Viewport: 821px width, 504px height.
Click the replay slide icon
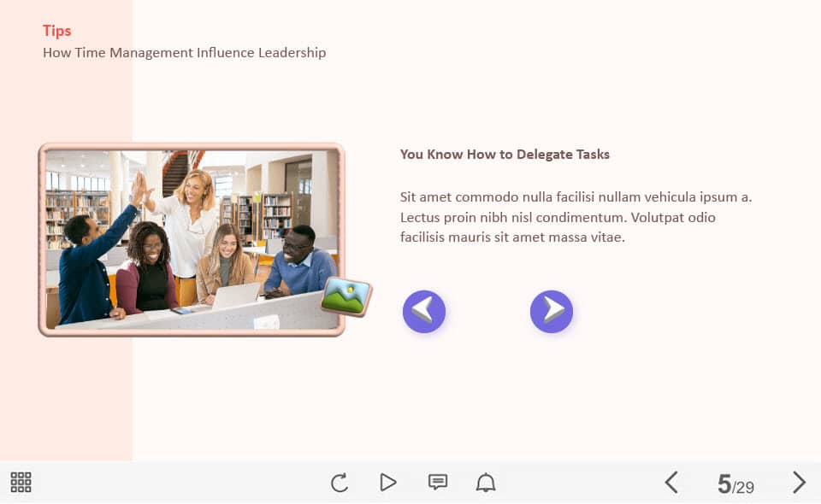340,483
